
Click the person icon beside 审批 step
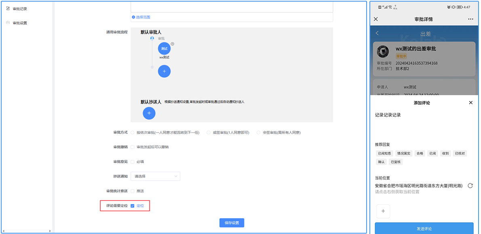[x=152, y=38]
